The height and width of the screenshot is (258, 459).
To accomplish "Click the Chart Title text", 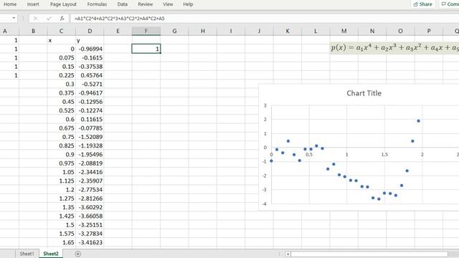I will (364, 93).
